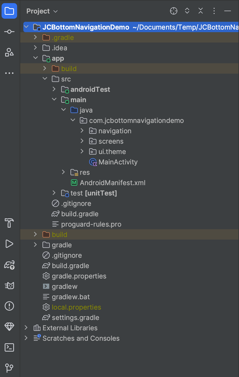The width and height of the screenshot is (239, 377).
Task: Click the Run play icon
Action: pyautogui.click(x=9, y=244)
